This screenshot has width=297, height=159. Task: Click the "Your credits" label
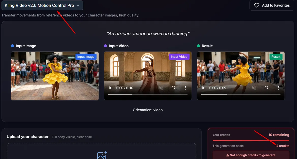(221, 135)
